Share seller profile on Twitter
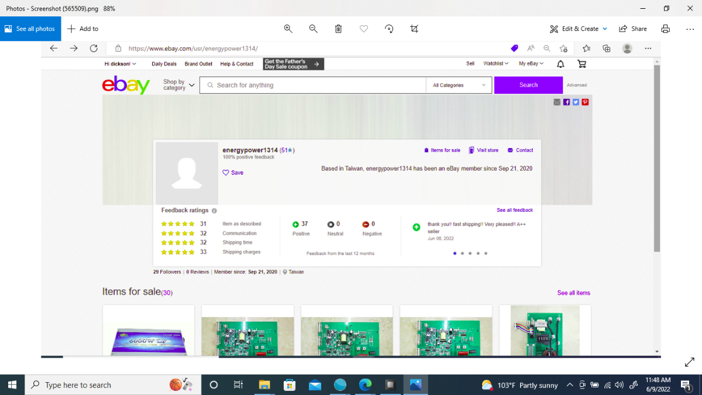The width and height of the screenshot is (702, 395). pyautogui.click(x=576, y=102)
